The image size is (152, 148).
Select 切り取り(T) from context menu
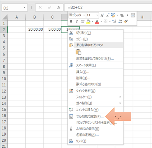click(95, 33)
